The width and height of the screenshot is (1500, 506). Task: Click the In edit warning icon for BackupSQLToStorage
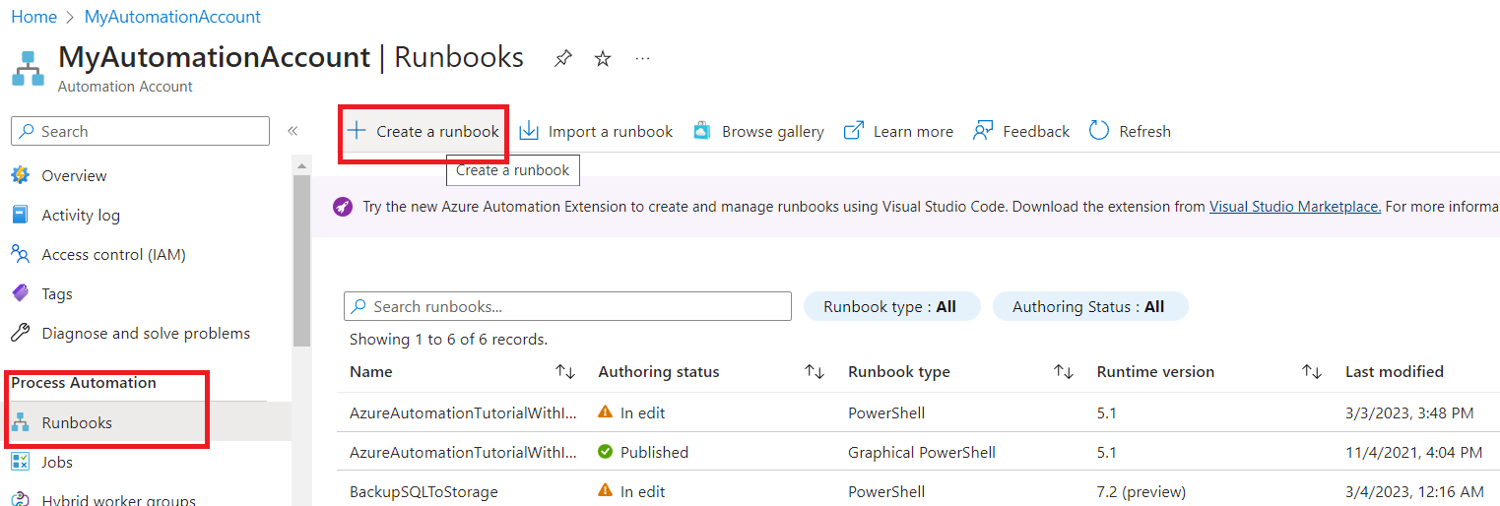pyautogui.click(x=606, y=491)
